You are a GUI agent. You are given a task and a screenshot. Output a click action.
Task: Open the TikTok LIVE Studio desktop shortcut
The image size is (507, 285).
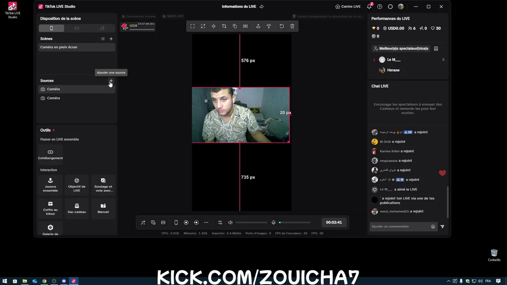pos(13,10)
